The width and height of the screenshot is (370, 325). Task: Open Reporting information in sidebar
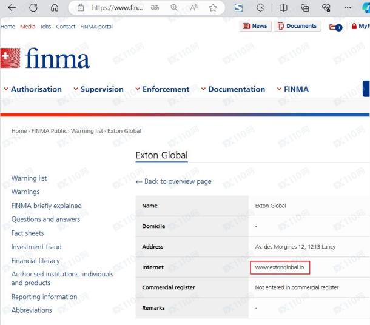coord(44,297)
